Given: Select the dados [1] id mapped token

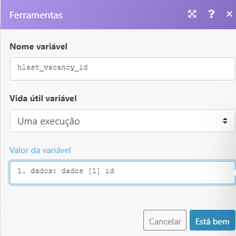Looking at the screenshot, I should [88, 171].
